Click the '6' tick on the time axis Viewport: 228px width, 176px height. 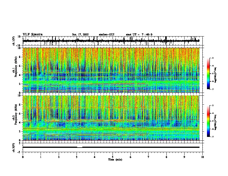point(131,157)
